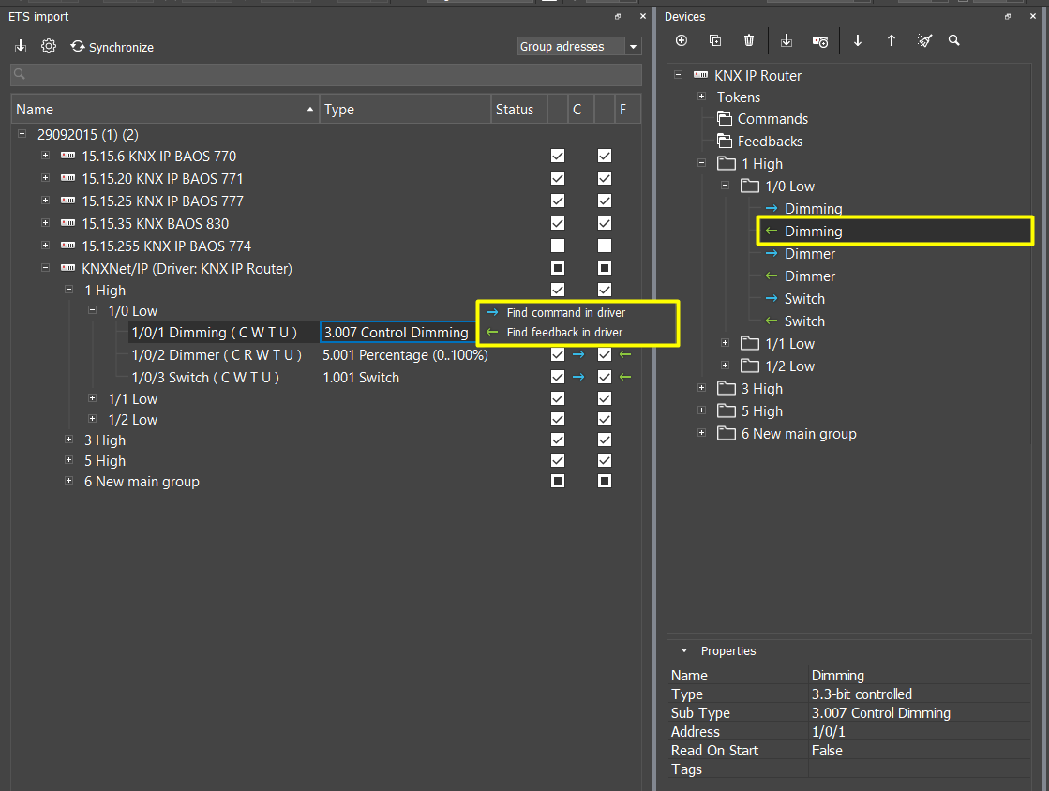Sort by the Type column header

(x=404, y=110)
